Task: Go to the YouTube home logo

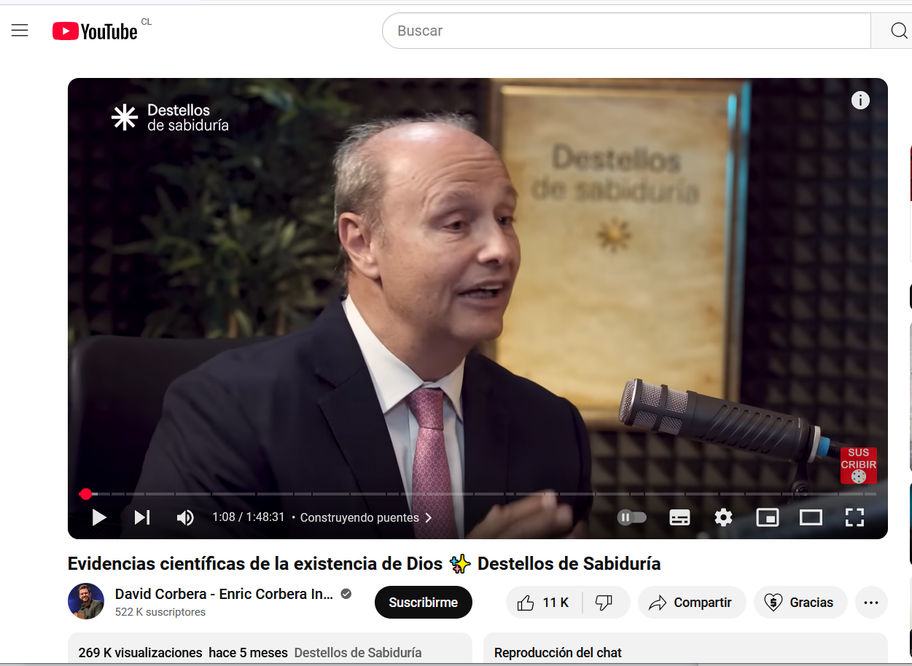Action: 95,31
